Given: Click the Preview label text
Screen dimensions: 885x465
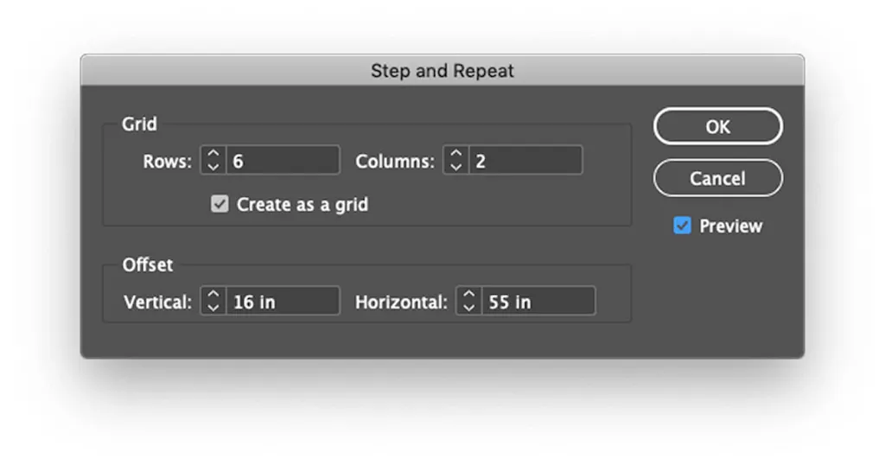Looking at the screenshot, I should [x=731, y=226].
